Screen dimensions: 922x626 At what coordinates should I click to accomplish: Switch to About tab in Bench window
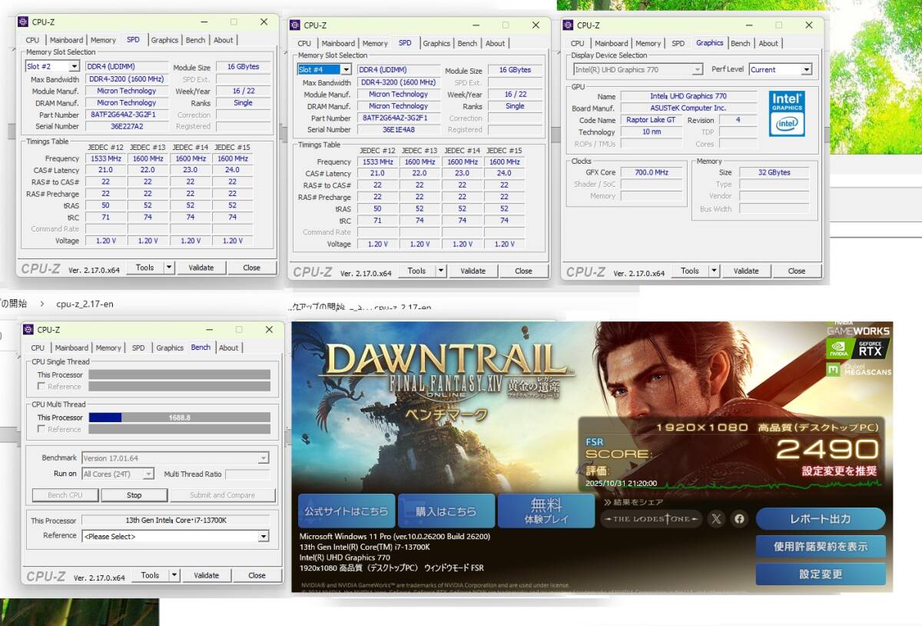tap(229, 348)
